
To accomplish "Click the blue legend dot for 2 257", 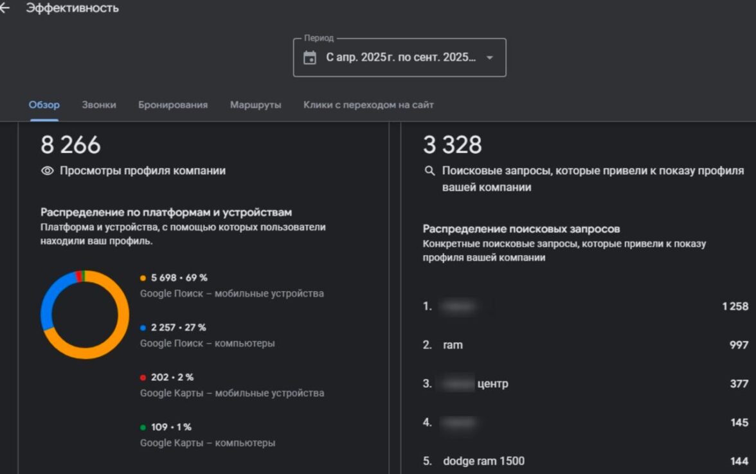I will point(143,328).
